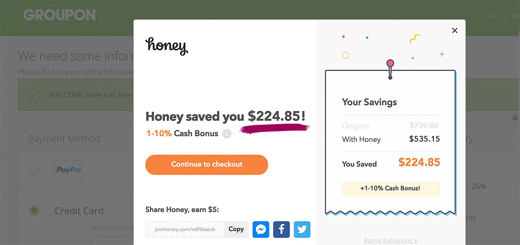Image resolution: width=520 pixels, height=245 pixels.
Task: Click the Groupon logo in header
Action: (x=59, y=15)
